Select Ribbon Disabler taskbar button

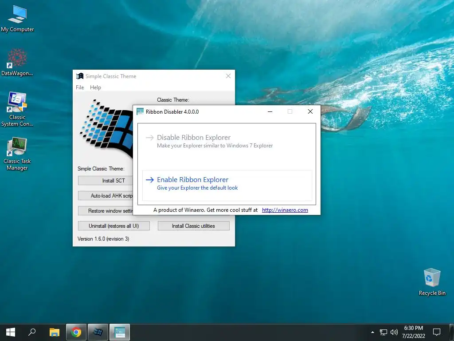point(120,332)
